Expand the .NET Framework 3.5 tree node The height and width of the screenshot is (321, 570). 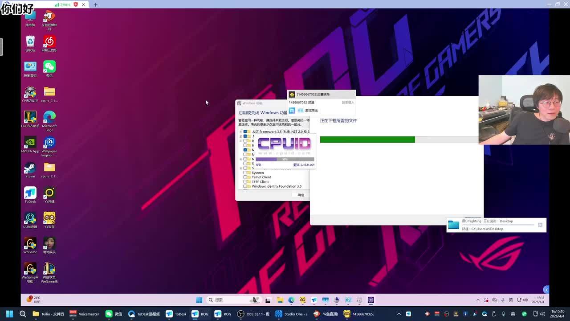point(241,132)
